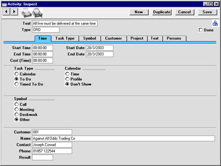Choose Timed To Do option
The width and height of the screenshot is (221, 166).
click(x=17, y=84)
